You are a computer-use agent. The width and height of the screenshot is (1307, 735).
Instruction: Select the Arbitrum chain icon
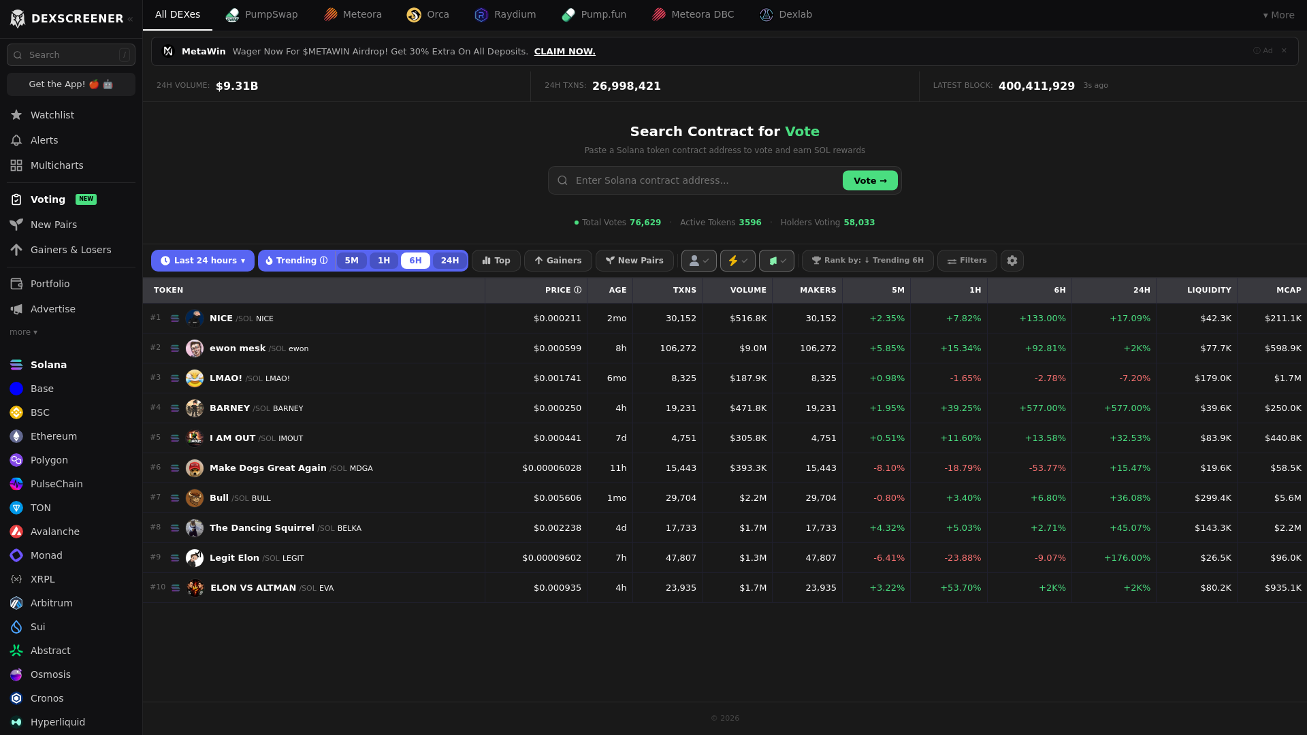(x=16, y=603)
